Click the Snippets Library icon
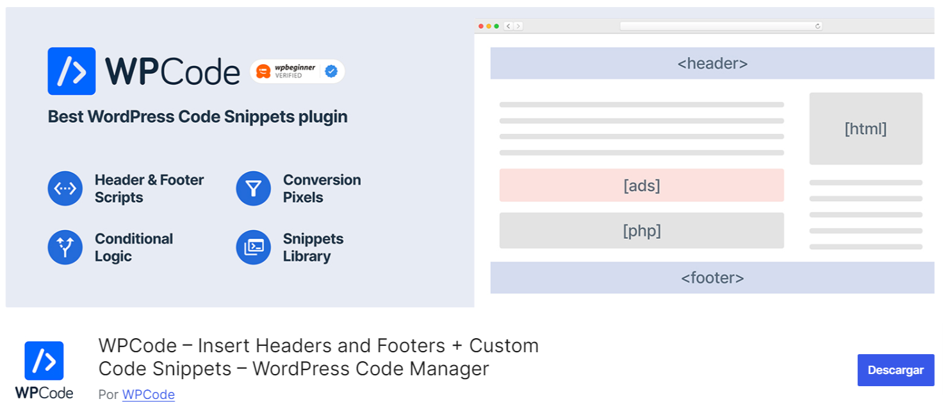The height and width of the screenshot is (415, 943). [254, 247]
